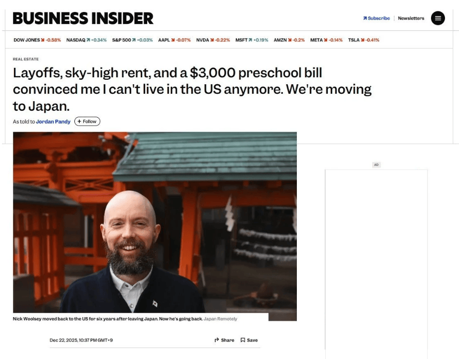The width and height of the screenshot is (459, 359).
Task: Open the TSLA stock ticker
Action: [364, 40]
